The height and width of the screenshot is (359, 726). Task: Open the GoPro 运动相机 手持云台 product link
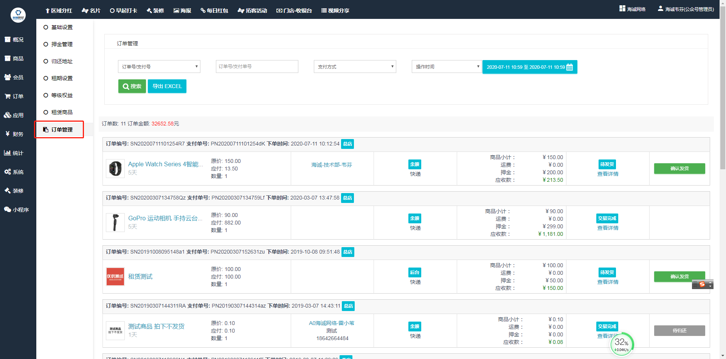pos(165,218)
